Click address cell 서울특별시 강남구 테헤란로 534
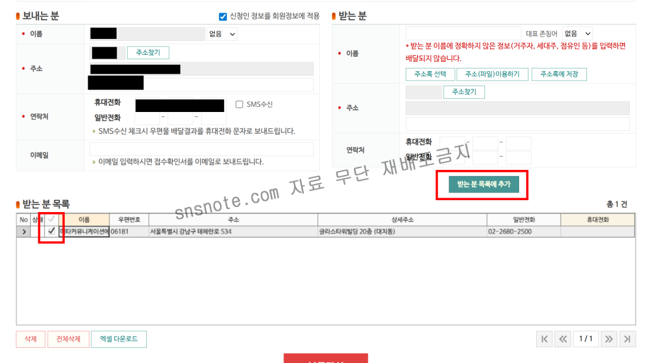Screen dimensions: 645x363 coord(233,232)
